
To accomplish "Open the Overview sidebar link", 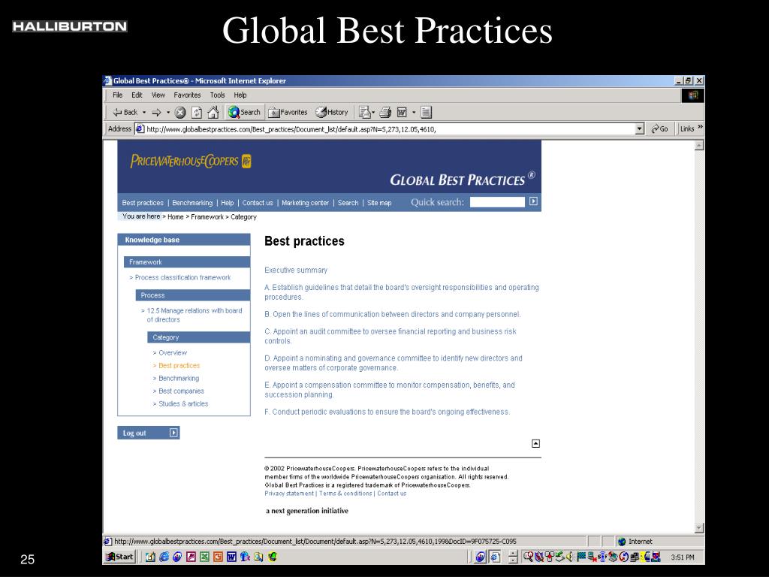I will pyautogui.click(x=173, y=353).
